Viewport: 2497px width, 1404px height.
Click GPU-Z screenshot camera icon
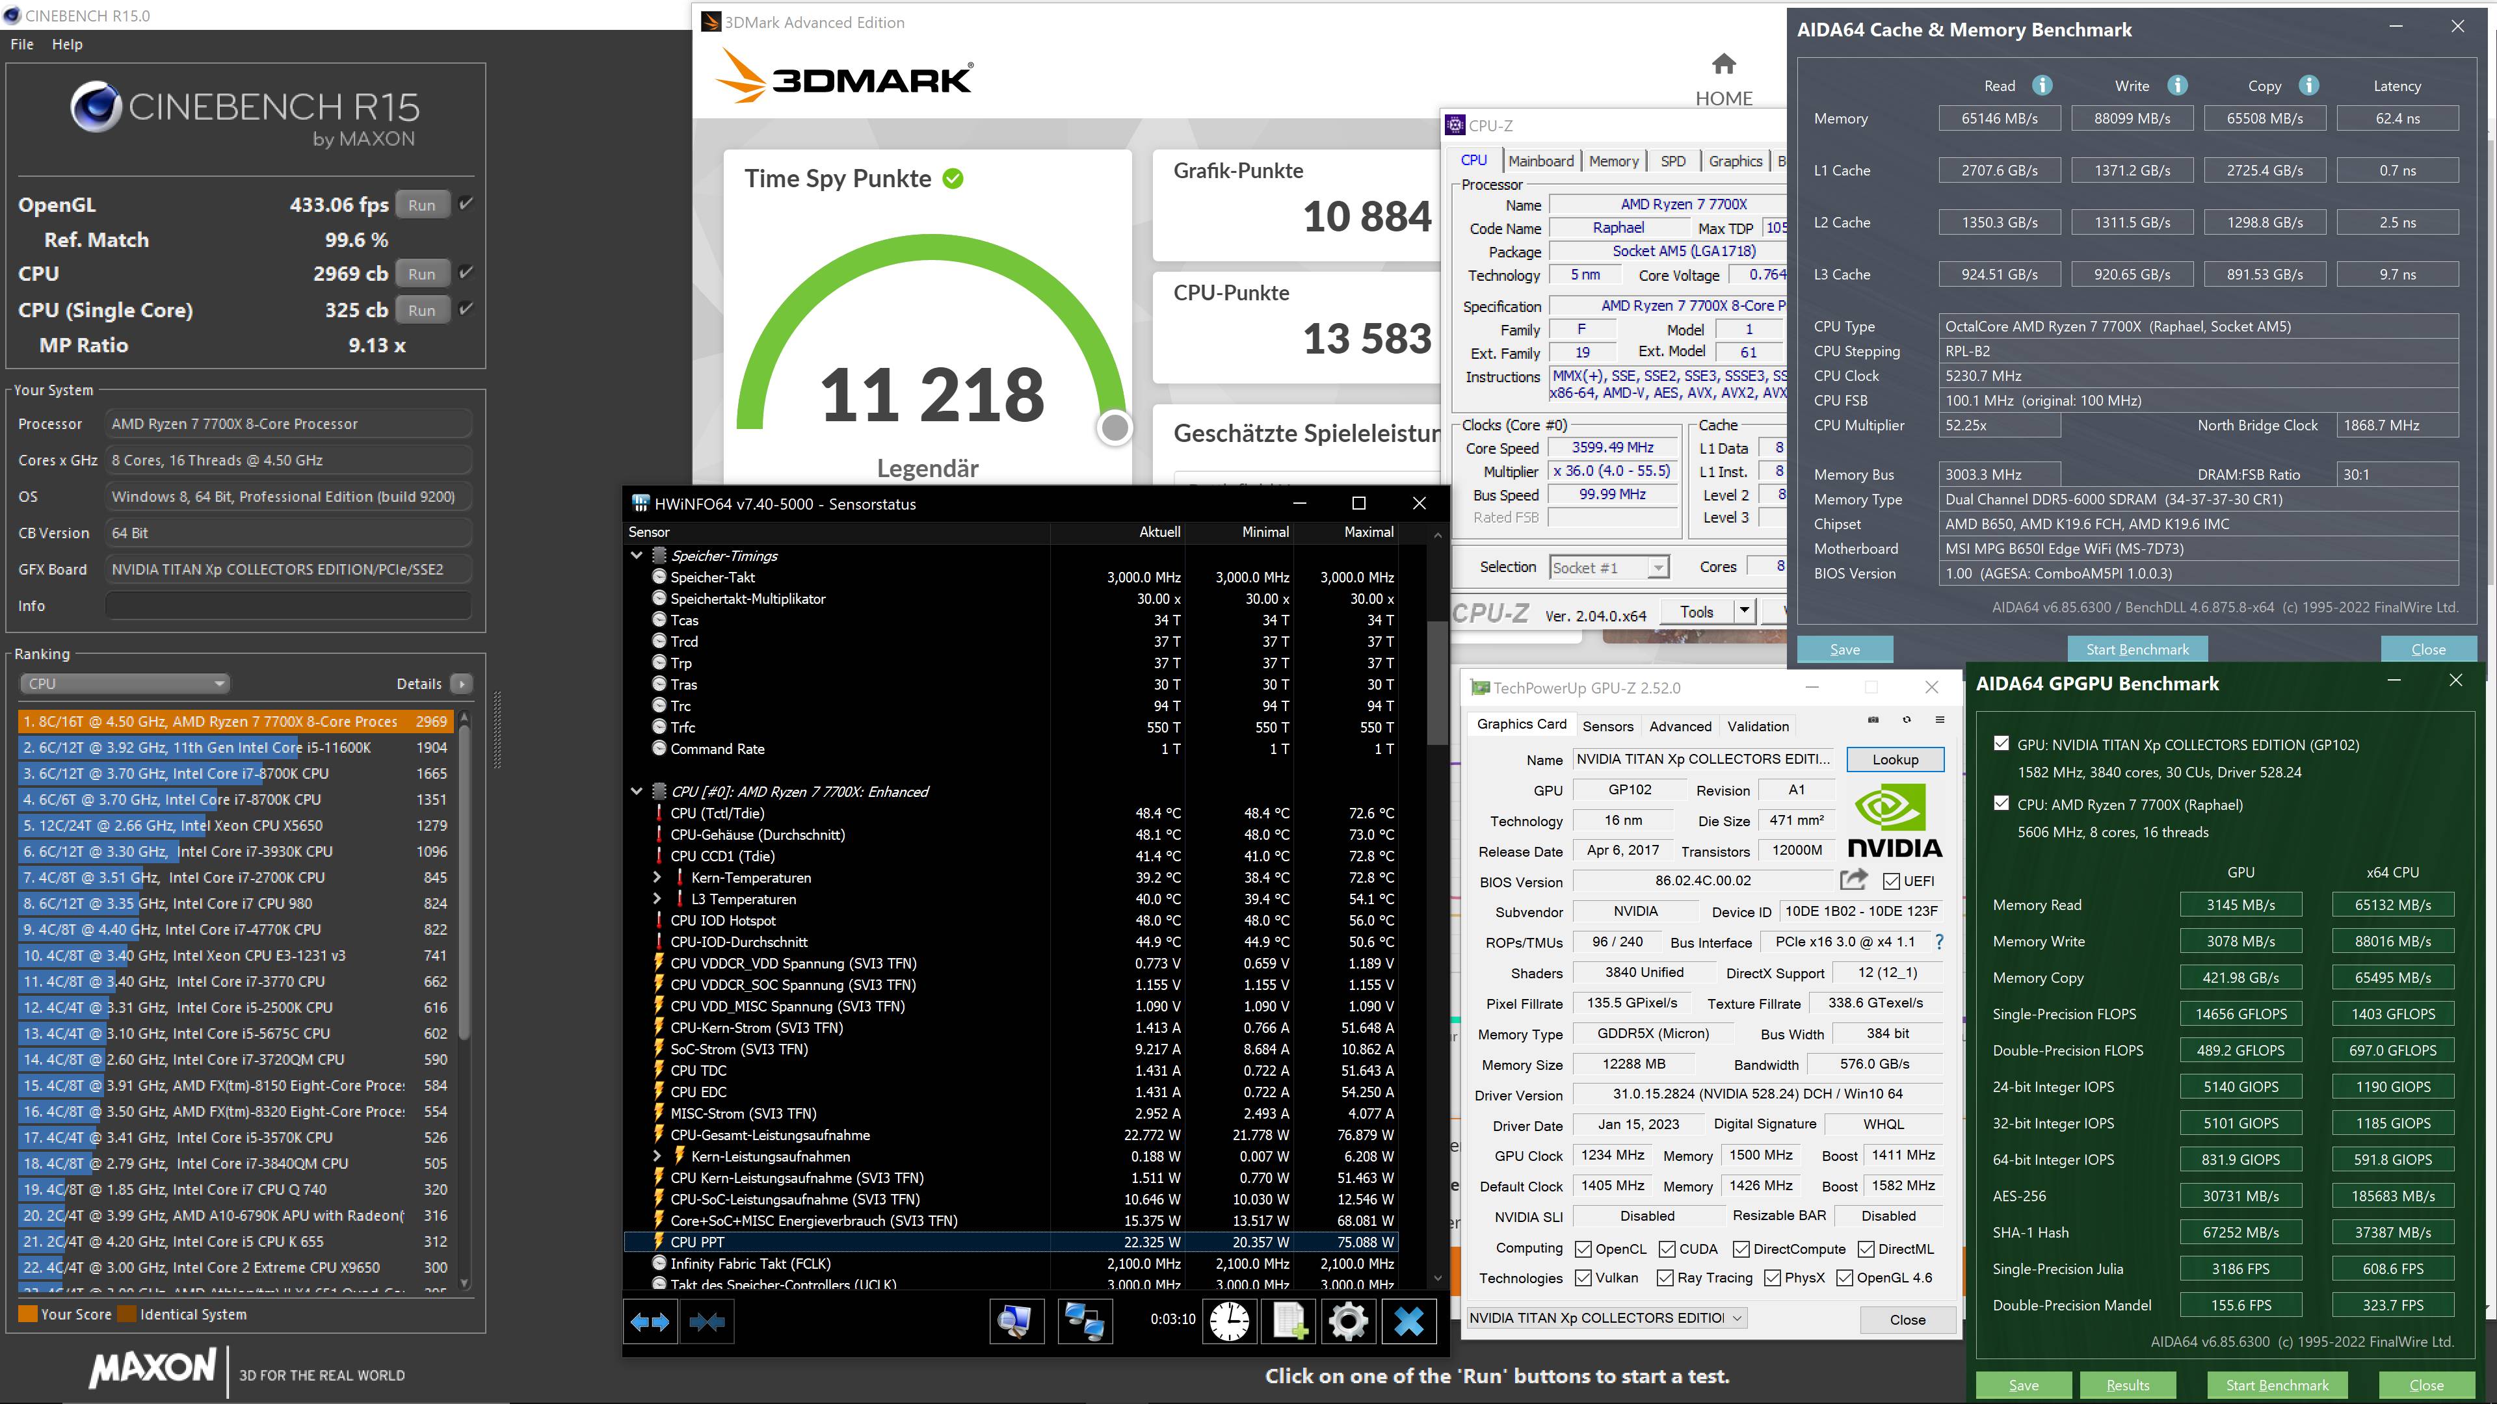click(1873, 720)
